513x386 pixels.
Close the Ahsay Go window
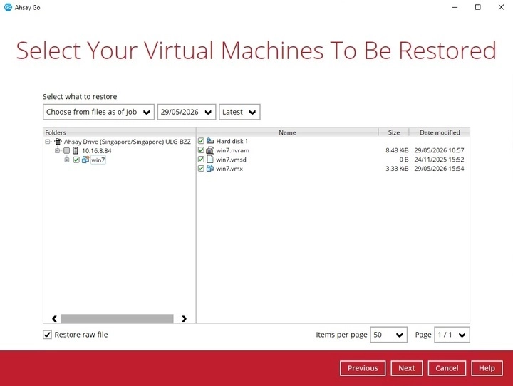coord(501,7)
